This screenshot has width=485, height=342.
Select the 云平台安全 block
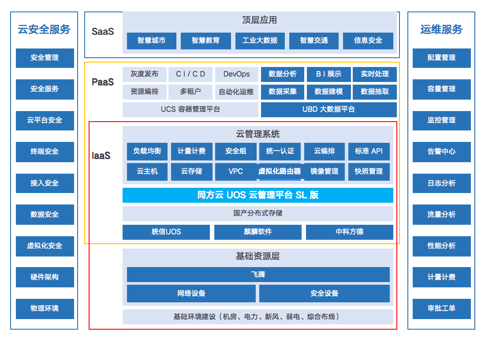coord(45,121)
